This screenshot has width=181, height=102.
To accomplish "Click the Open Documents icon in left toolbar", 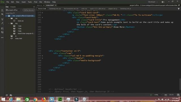I will (x=2, y=10).
